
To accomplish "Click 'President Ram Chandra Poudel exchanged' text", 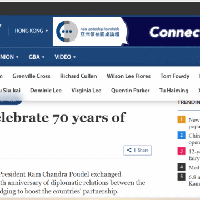I will pyautogui.click(x=61, y=174).
